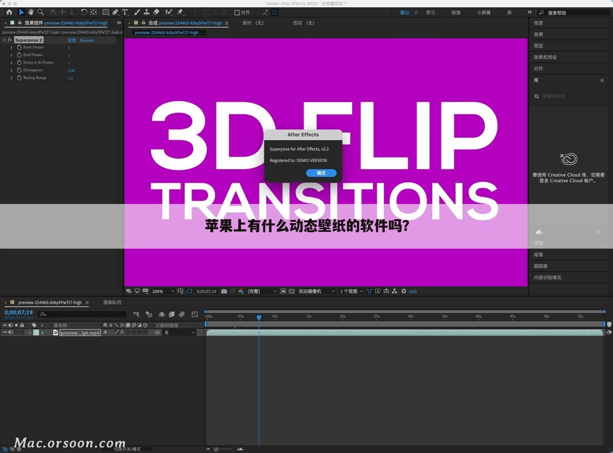Switch to 标准 workspace
Image resolution: width=613 pixels, height=453 pixels.
pos(456,13)
